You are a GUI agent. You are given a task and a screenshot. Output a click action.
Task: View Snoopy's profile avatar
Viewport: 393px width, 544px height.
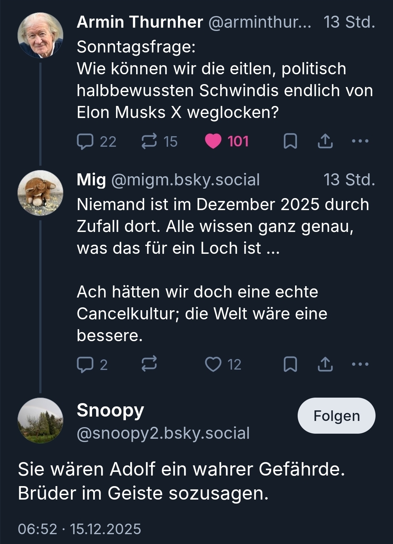click(40, 421)
